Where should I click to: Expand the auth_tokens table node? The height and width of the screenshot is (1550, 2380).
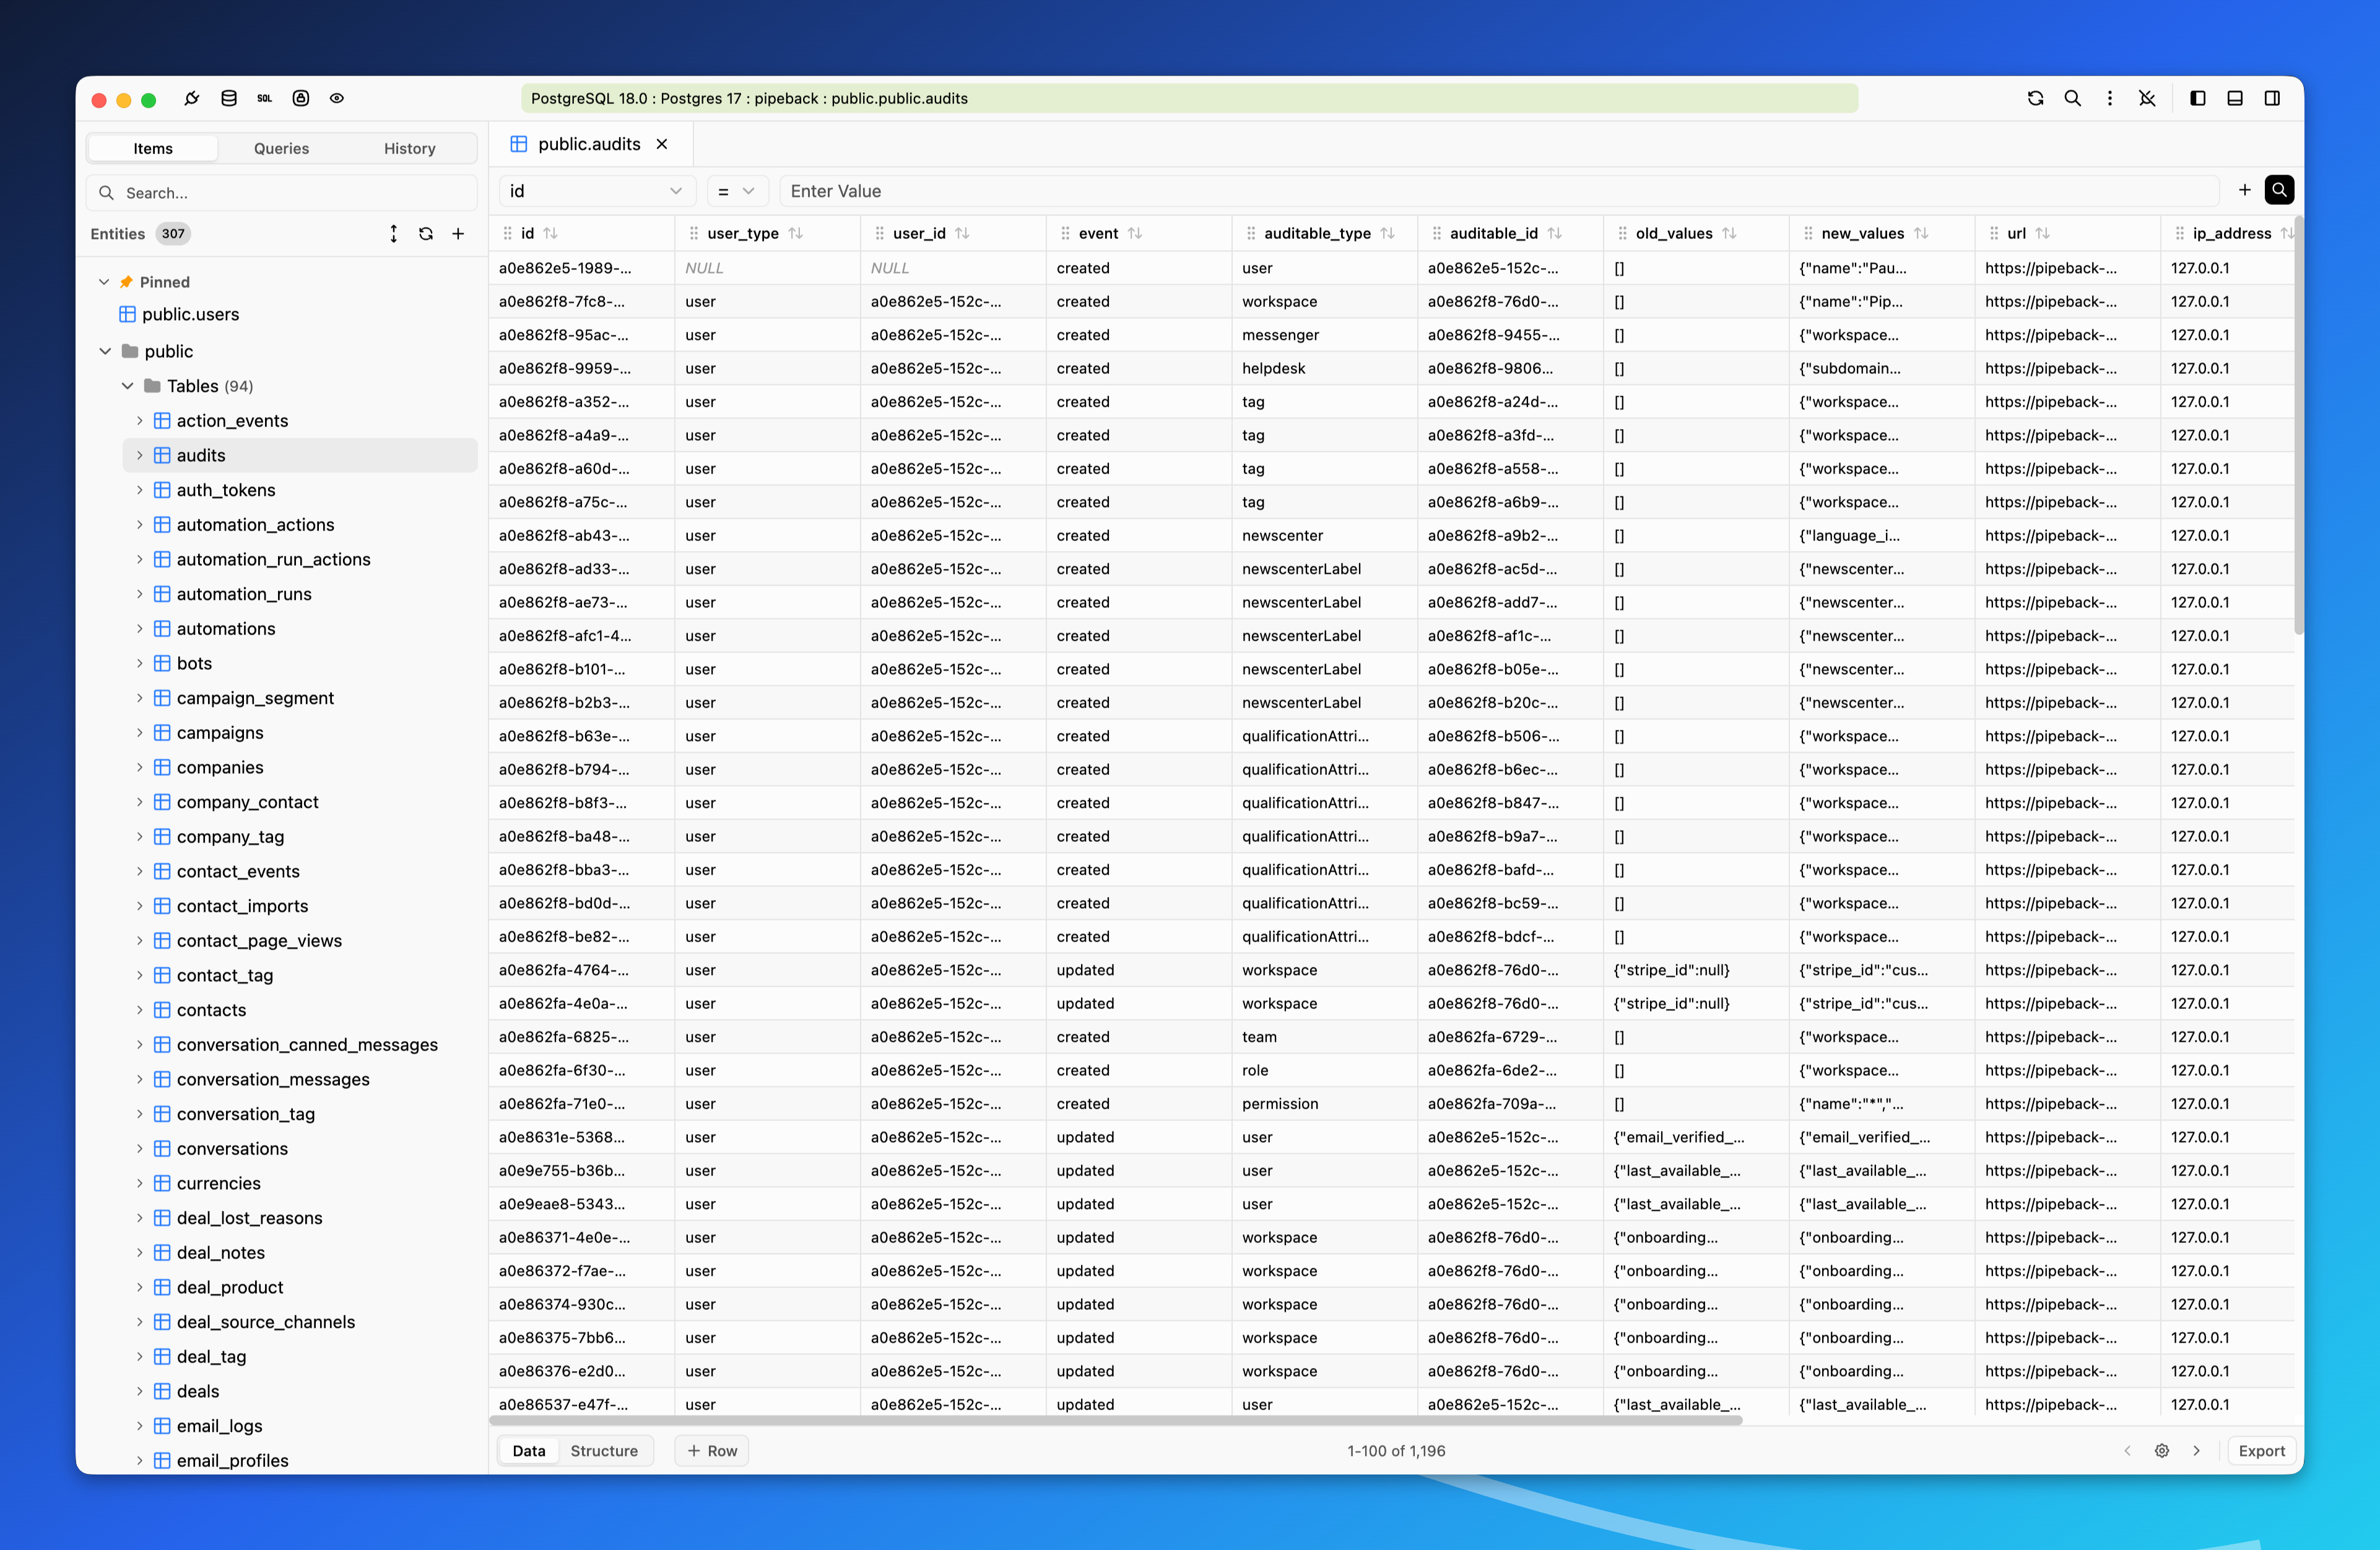[139, 490]
